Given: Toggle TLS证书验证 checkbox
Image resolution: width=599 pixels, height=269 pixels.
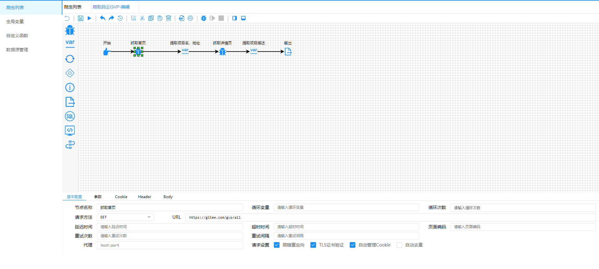Looking at the screenshot, I should [313, 245].
